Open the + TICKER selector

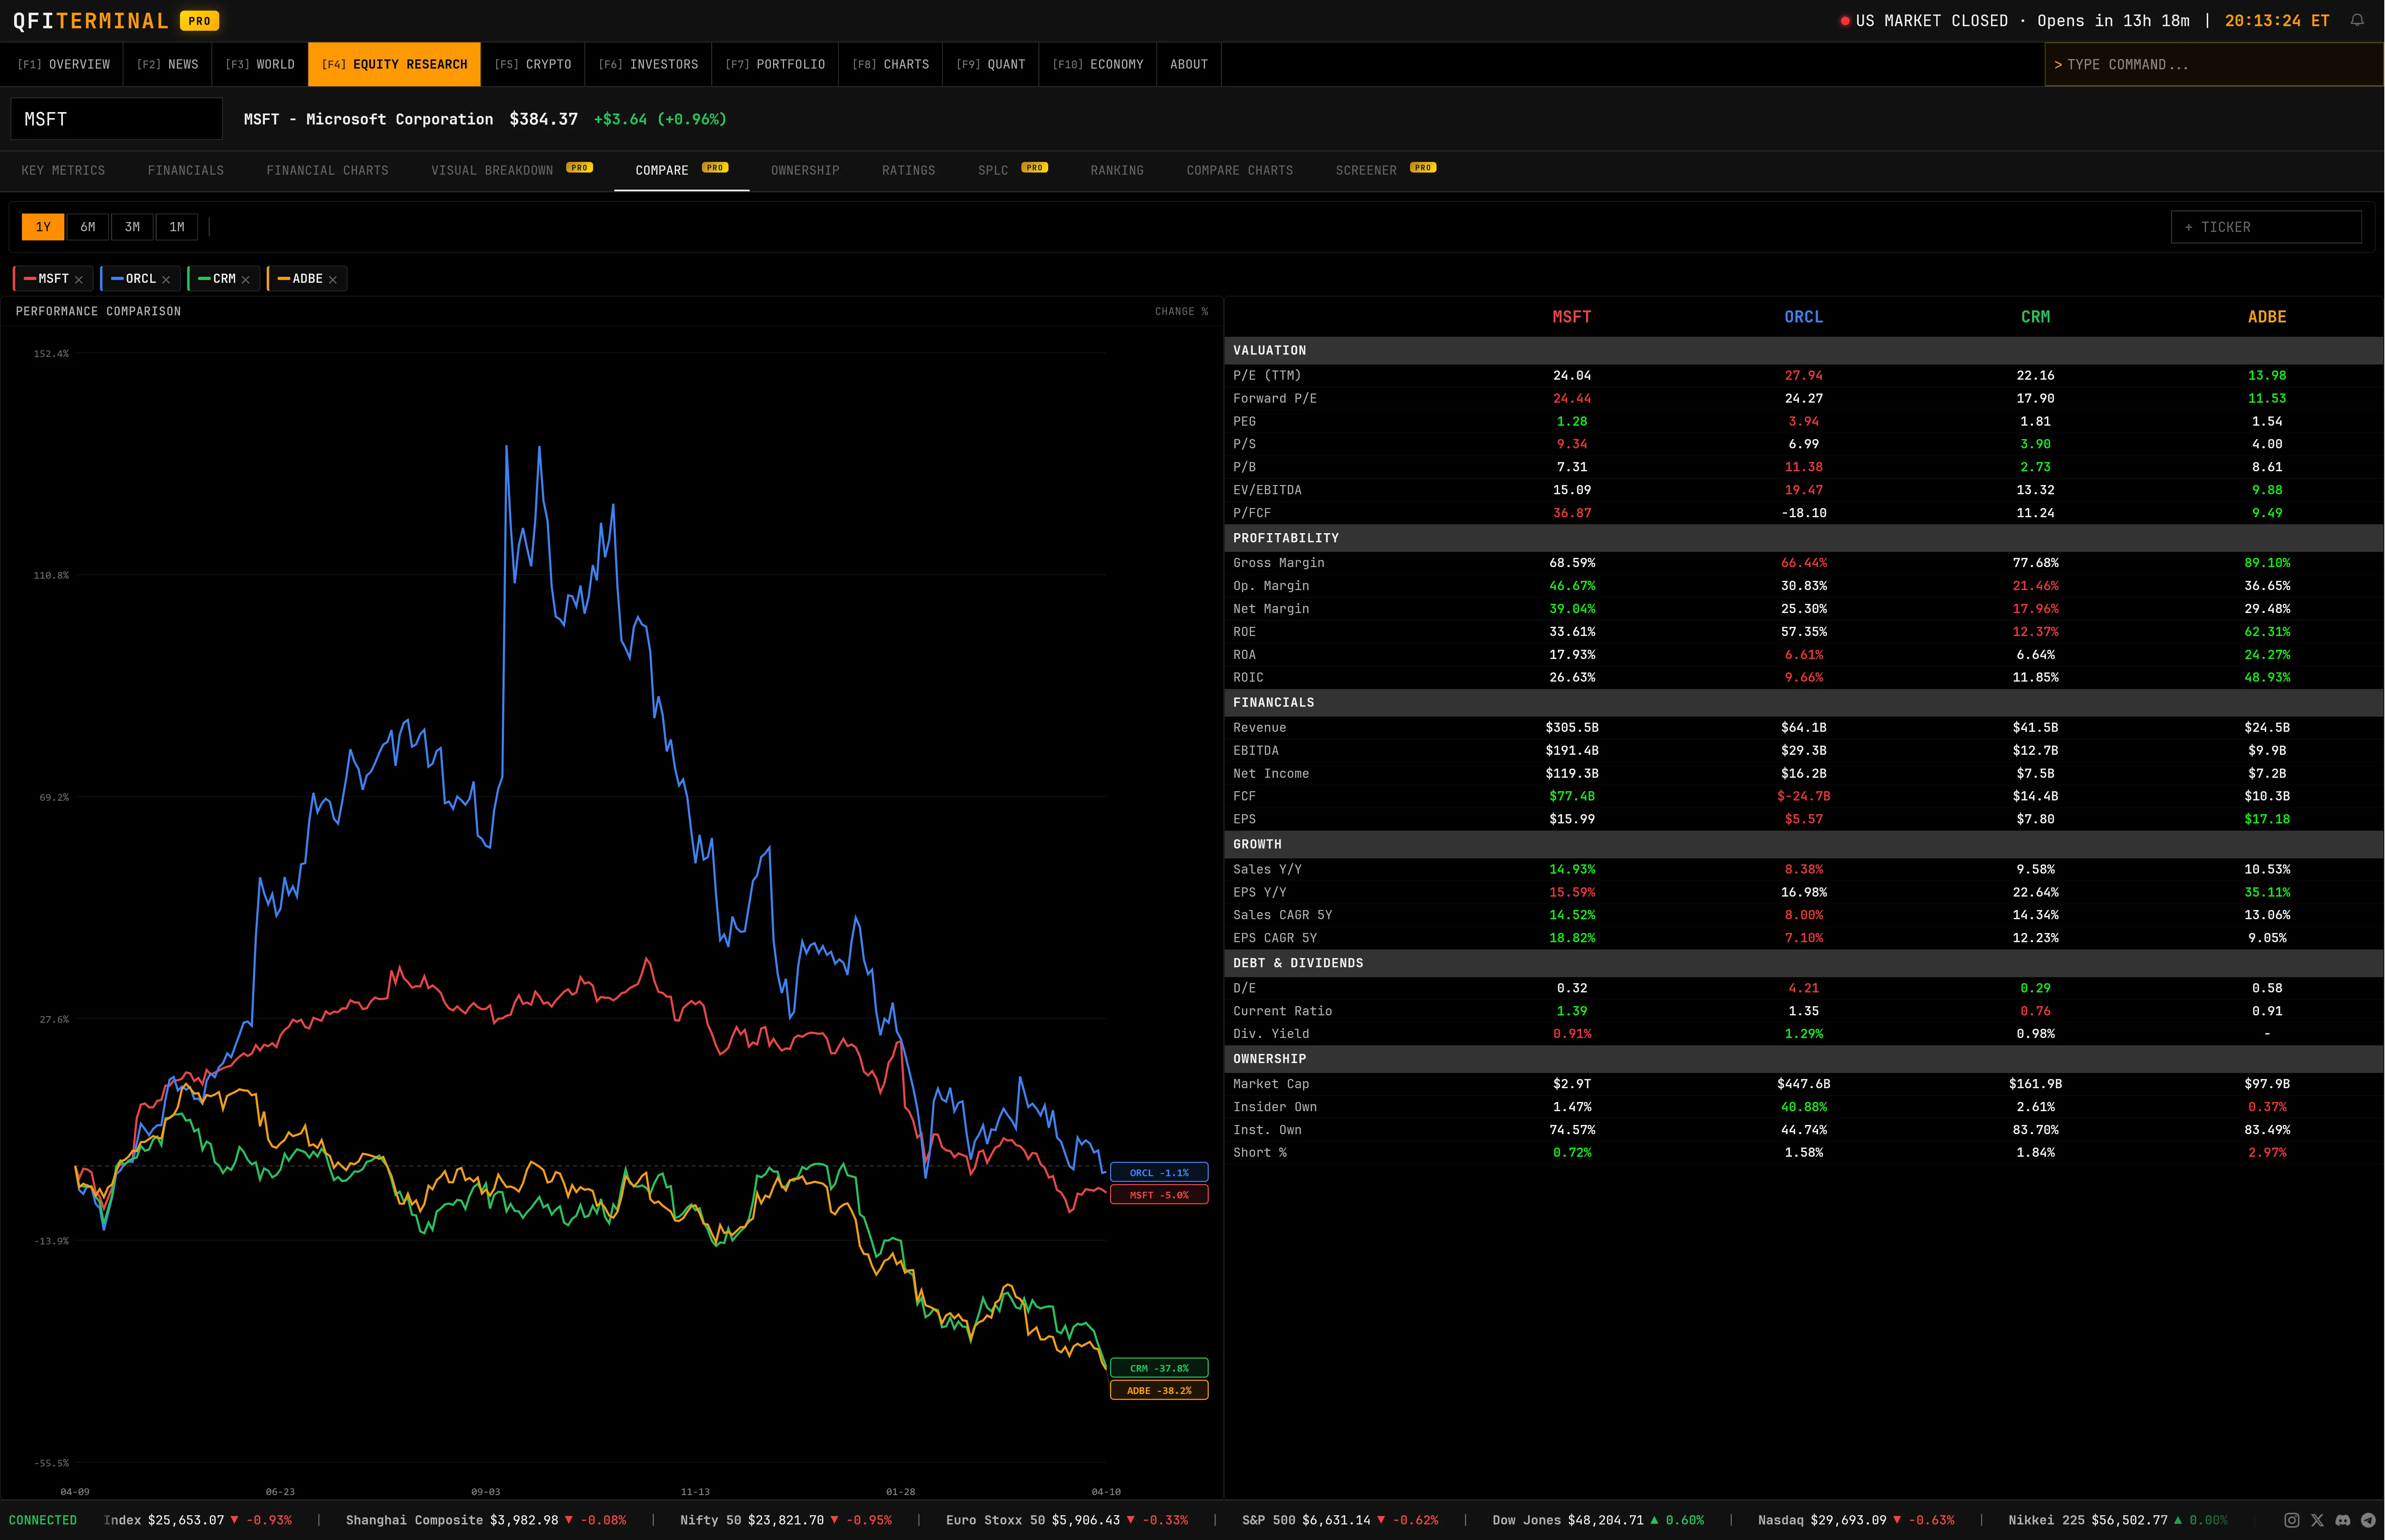pyautogui.click(x=2266, y=227)
